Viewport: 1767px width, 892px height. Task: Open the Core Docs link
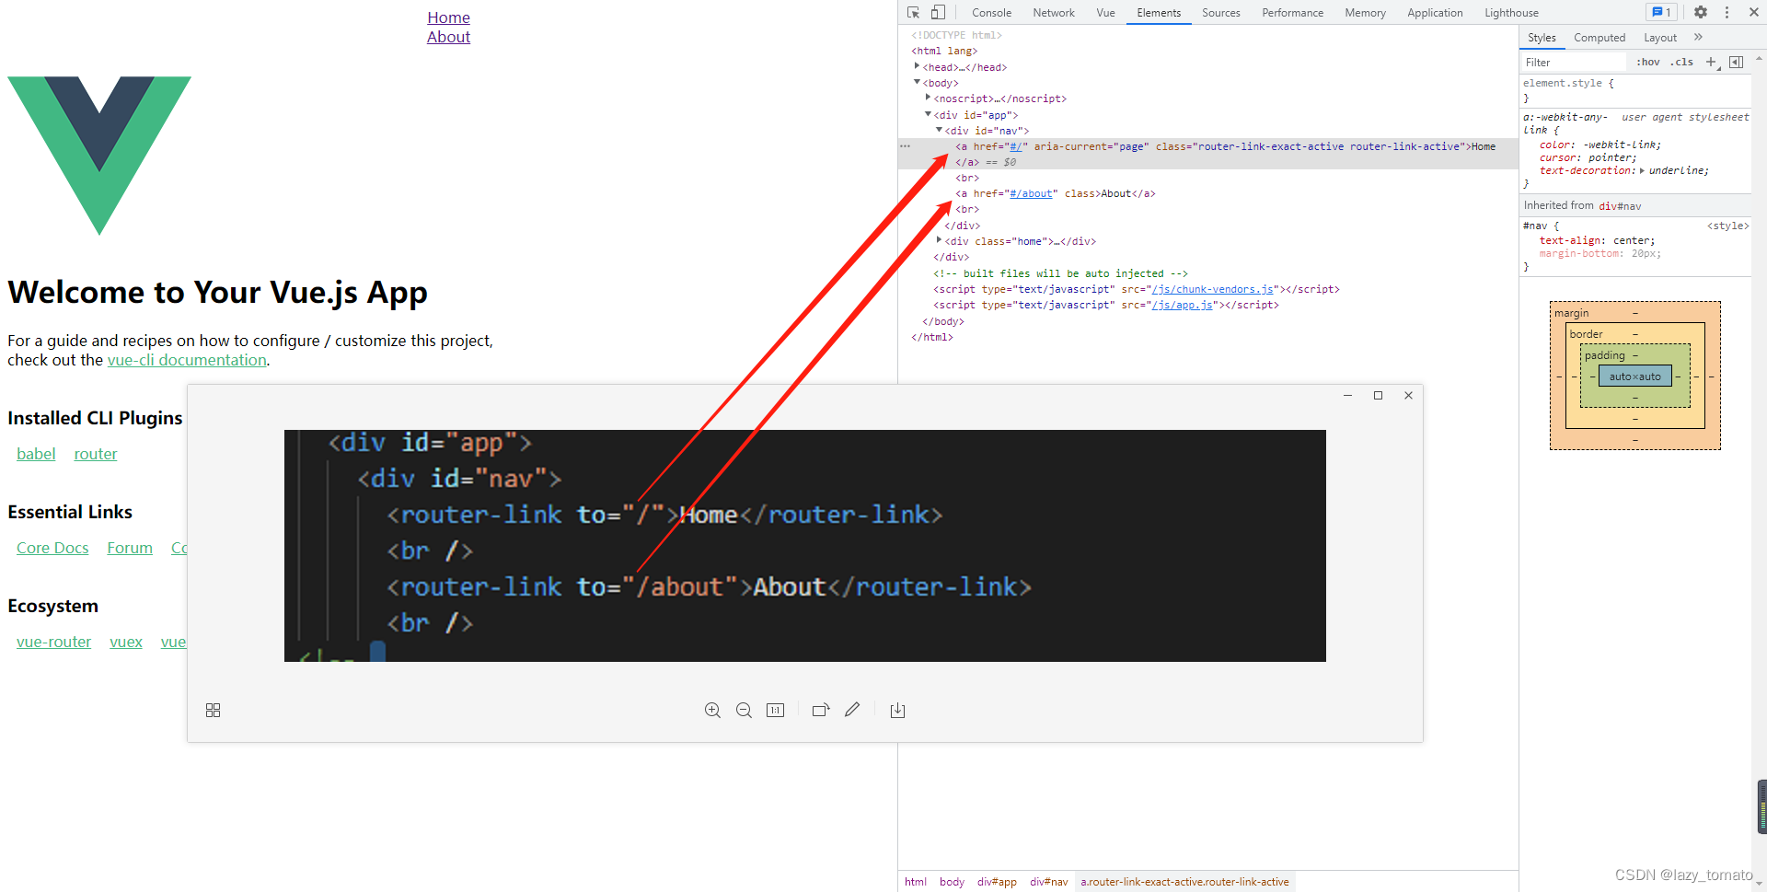click(52, 548)
